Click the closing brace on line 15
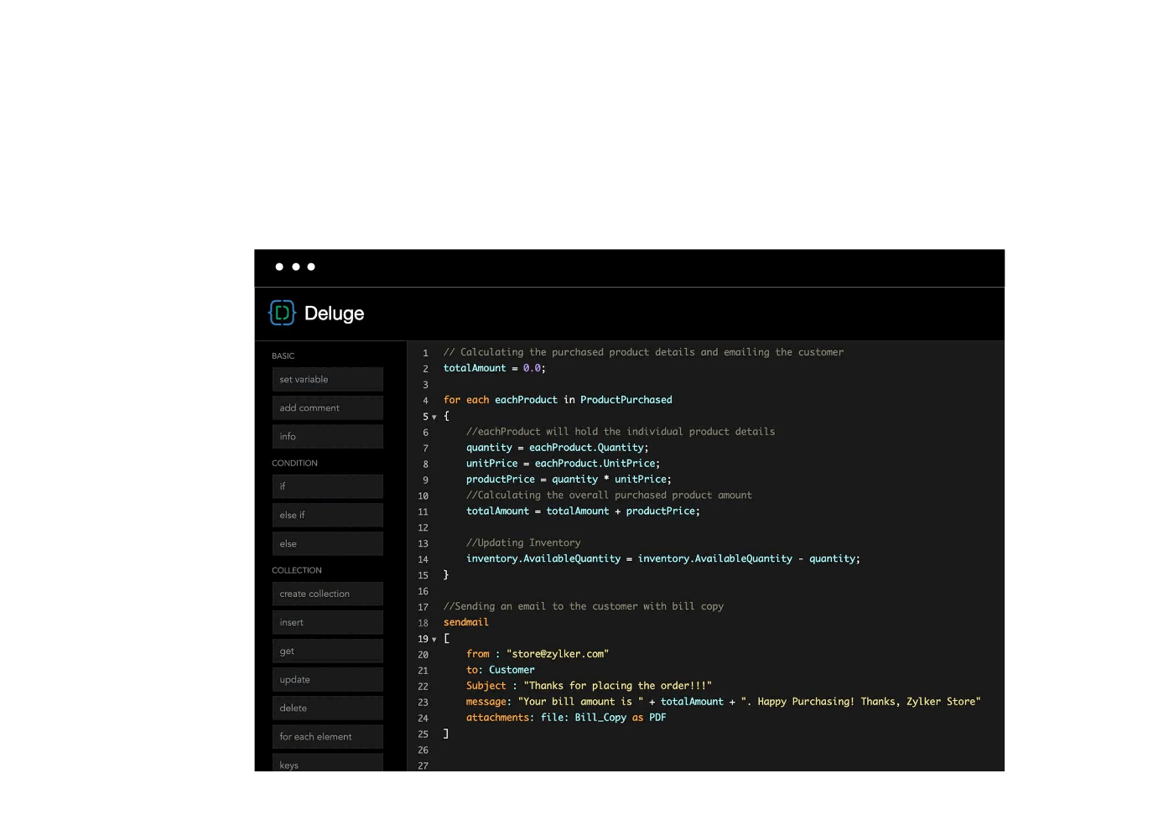This screenshot has width=1174, height=820. [x=446, y=575]
